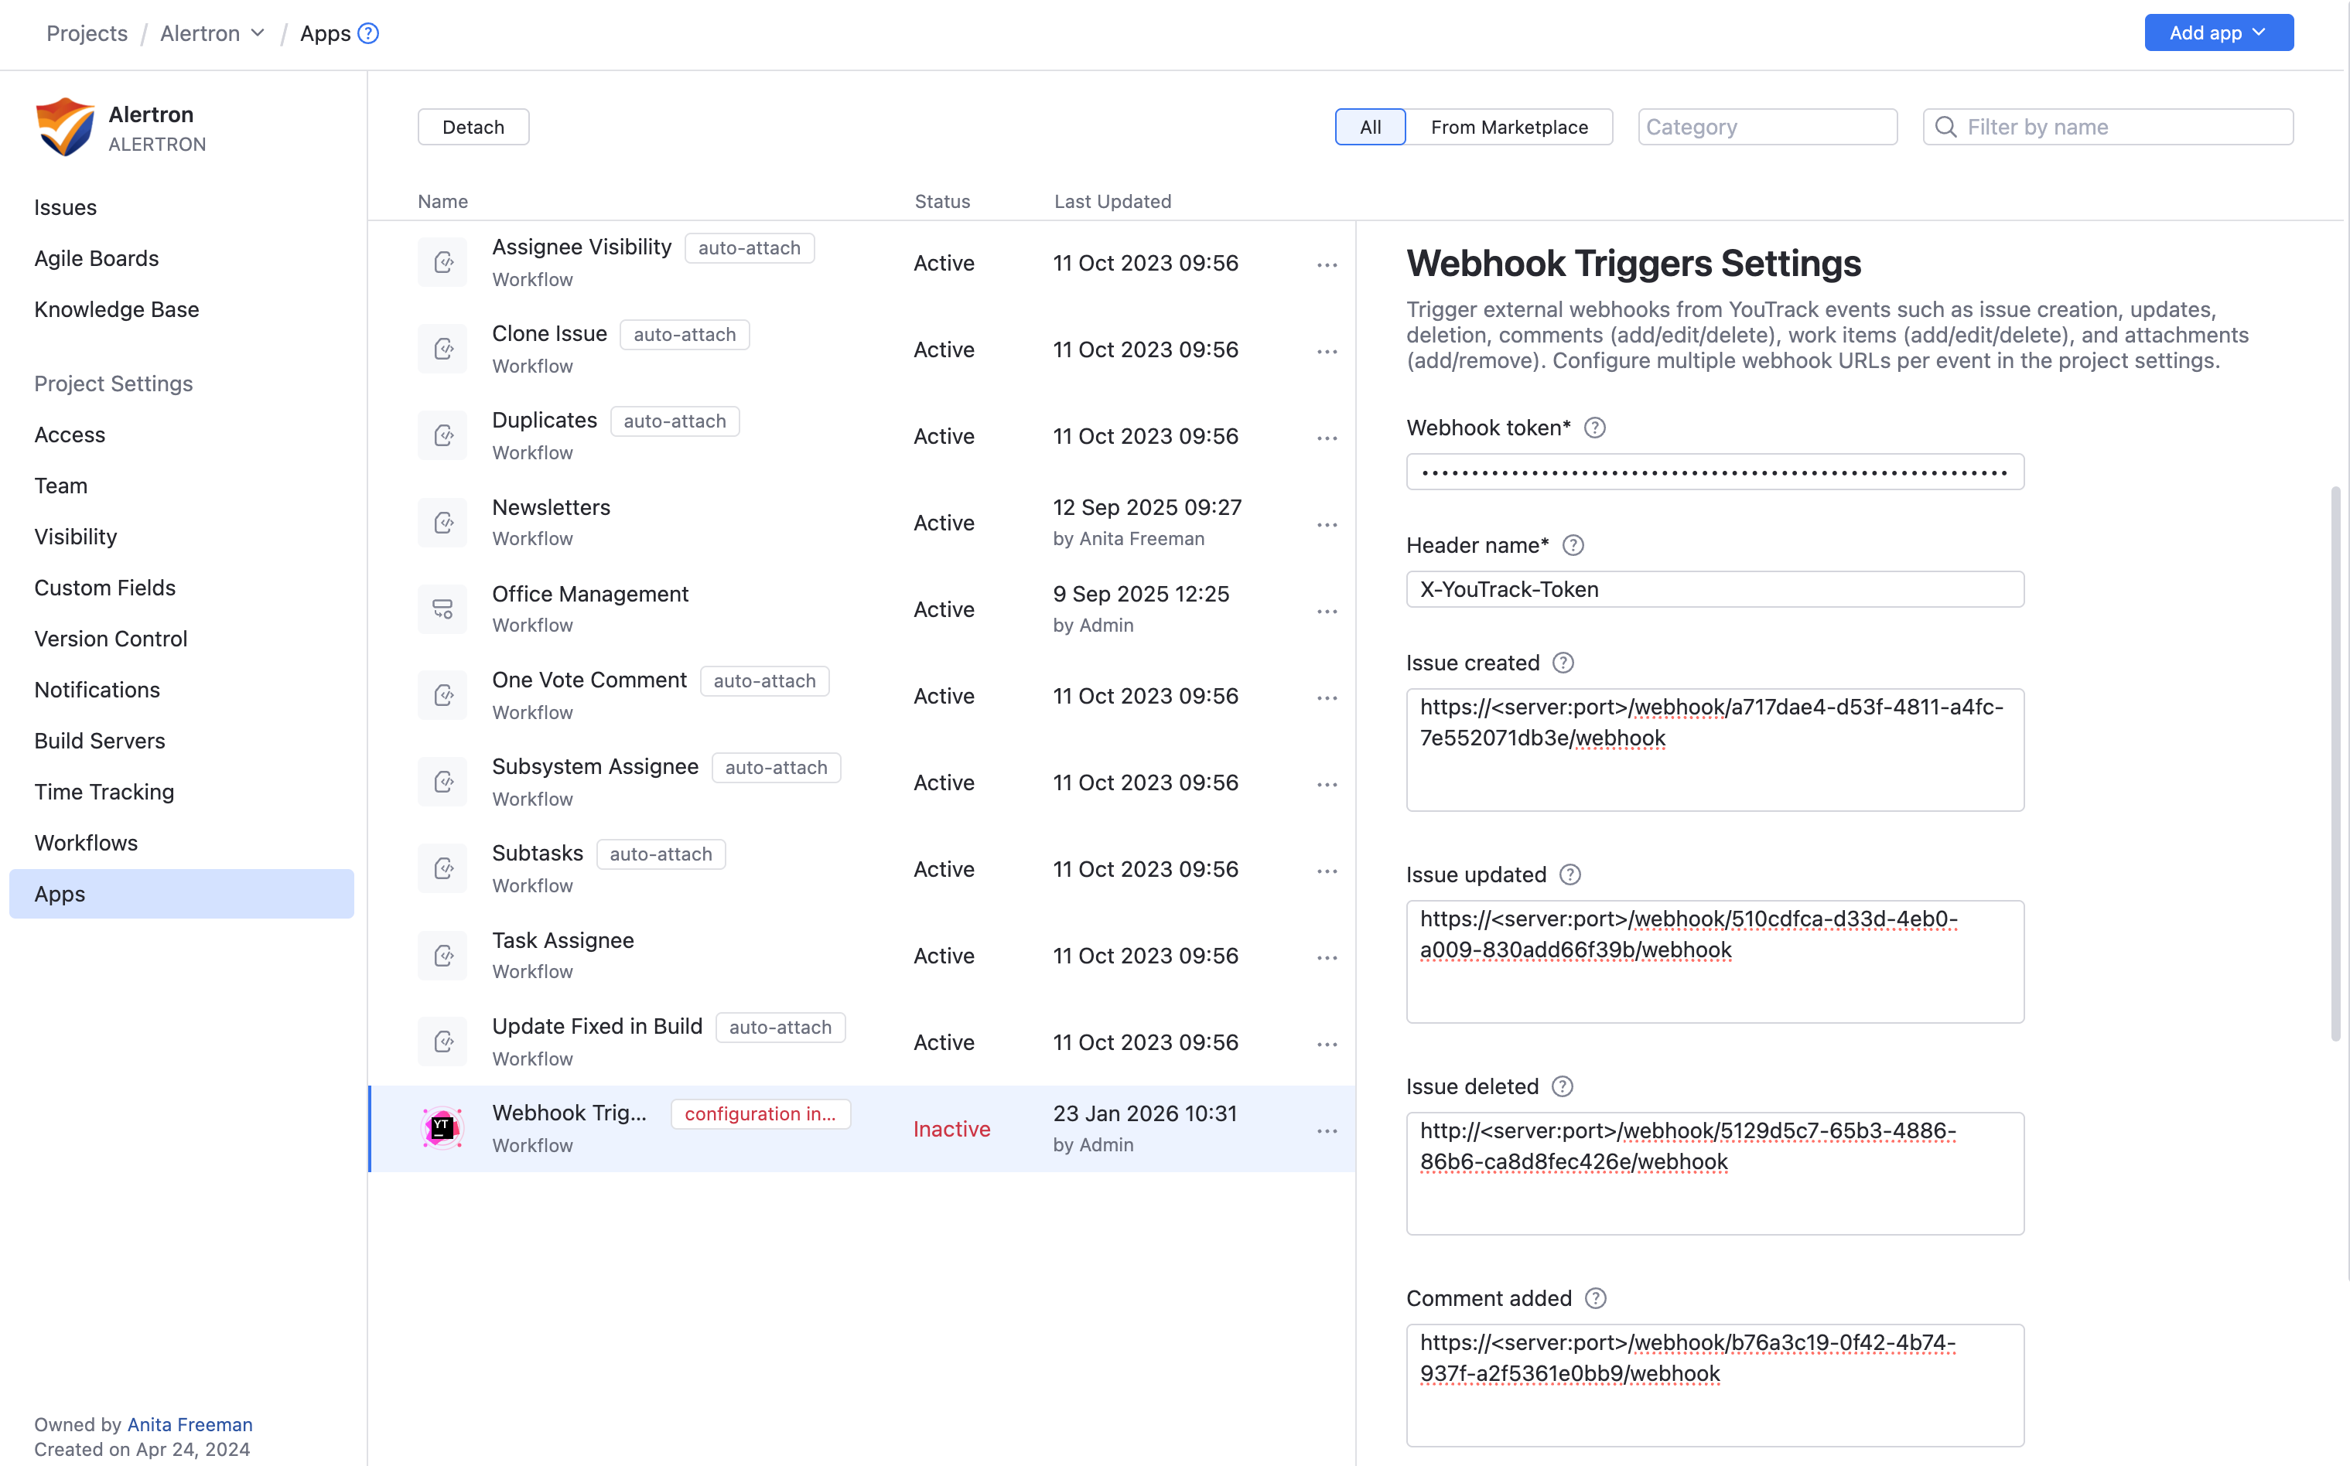Open three-dot menu for Webhook Triggers row
The height and width of the screenshot is (1466, 2350).
pos(1327,1130)
